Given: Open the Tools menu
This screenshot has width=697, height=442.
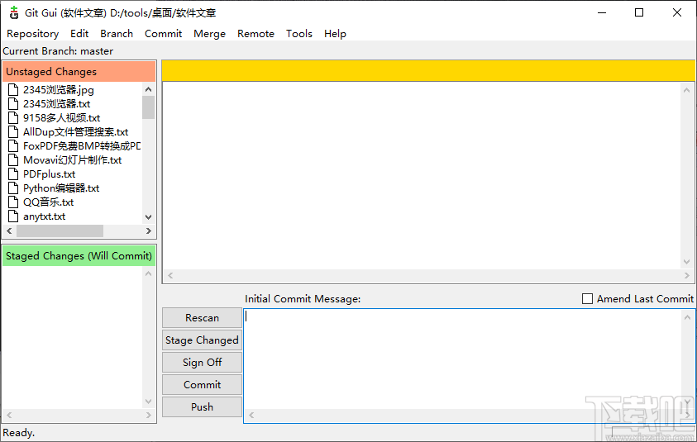Looking at the screenshot, I should (299, 34).
